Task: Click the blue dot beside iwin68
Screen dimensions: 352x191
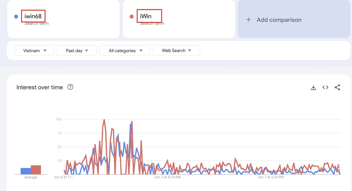Action: coord(16,16)
